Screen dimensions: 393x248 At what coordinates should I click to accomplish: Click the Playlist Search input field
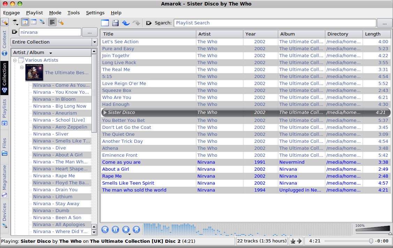tap(275, 23)
